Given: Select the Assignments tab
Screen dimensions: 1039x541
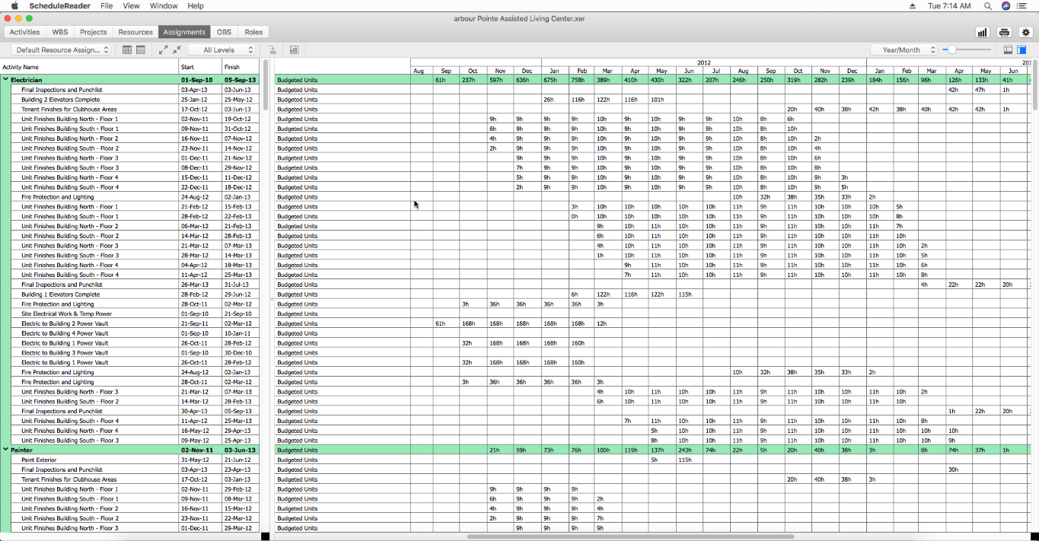Looking at the screenshot, I should 184,32.
